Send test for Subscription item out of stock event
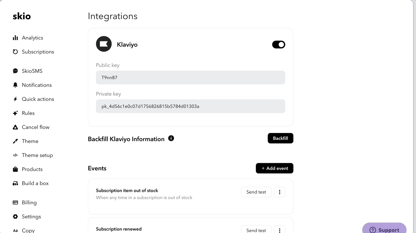 point(256,192)
